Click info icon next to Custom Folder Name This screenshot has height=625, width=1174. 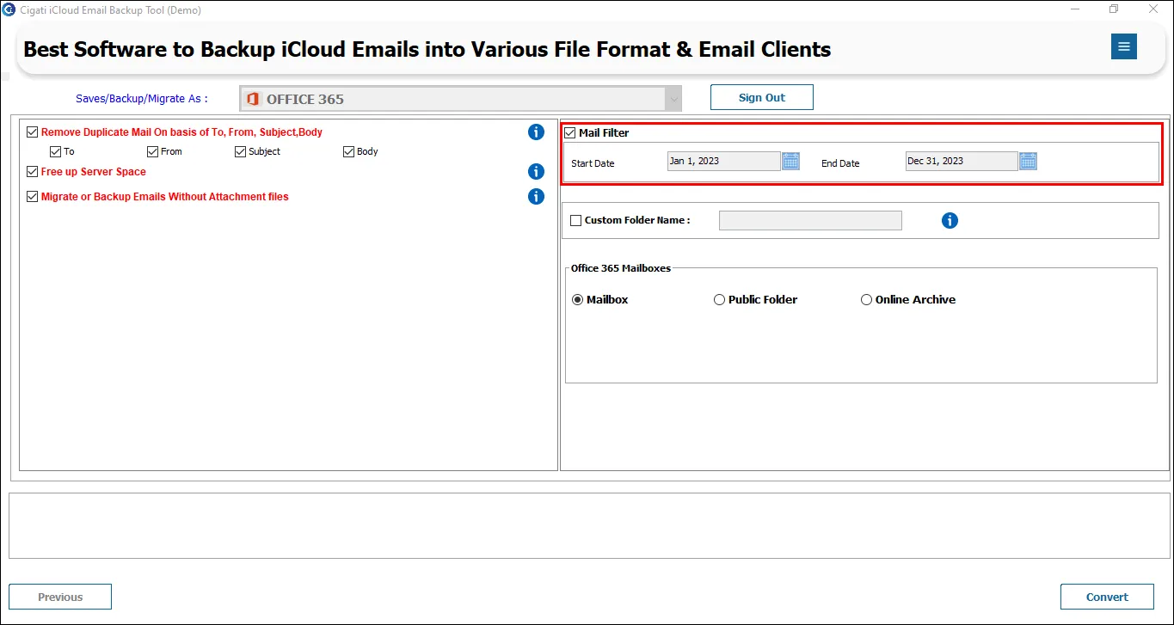(x=950, y=221)
